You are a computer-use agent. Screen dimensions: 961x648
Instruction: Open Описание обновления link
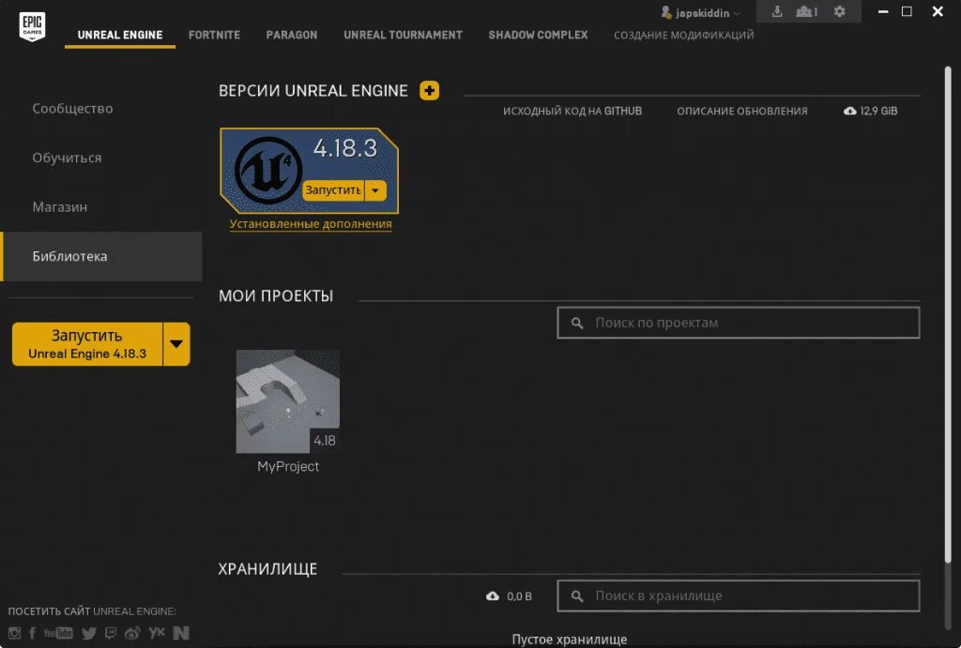click(742, 111)
